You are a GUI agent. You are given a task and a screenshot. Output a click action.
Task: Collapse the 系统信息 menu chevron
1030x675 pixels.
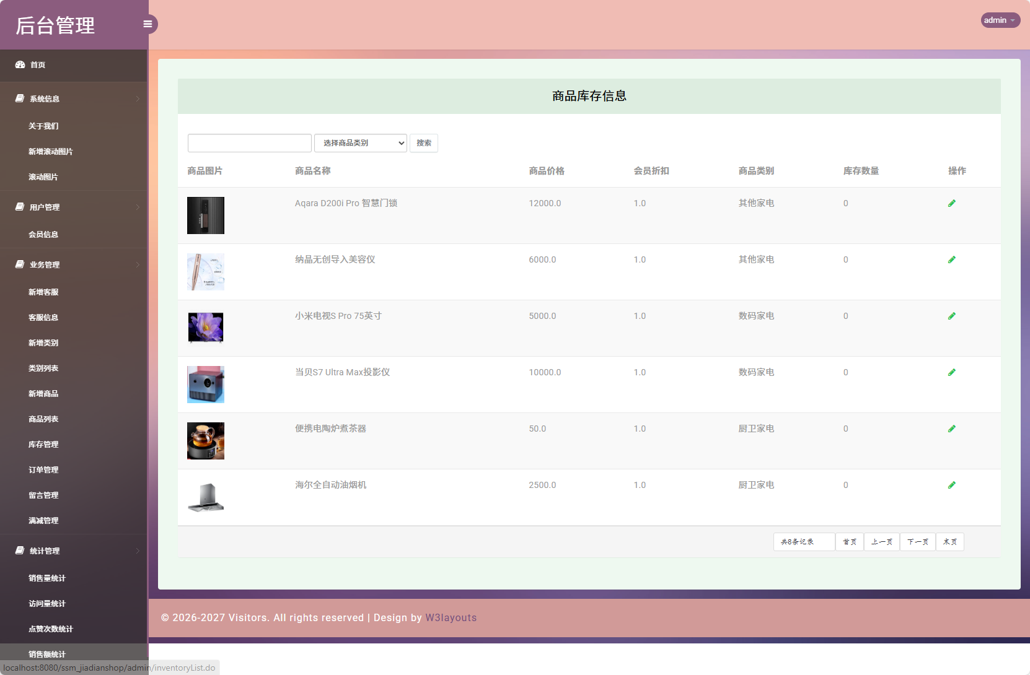pos(138,99)
